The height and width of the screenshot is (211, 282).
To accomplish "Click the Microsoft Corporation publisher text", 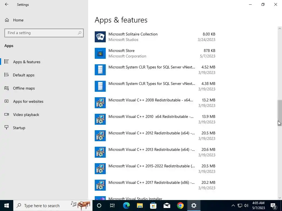I will (127, 56).
